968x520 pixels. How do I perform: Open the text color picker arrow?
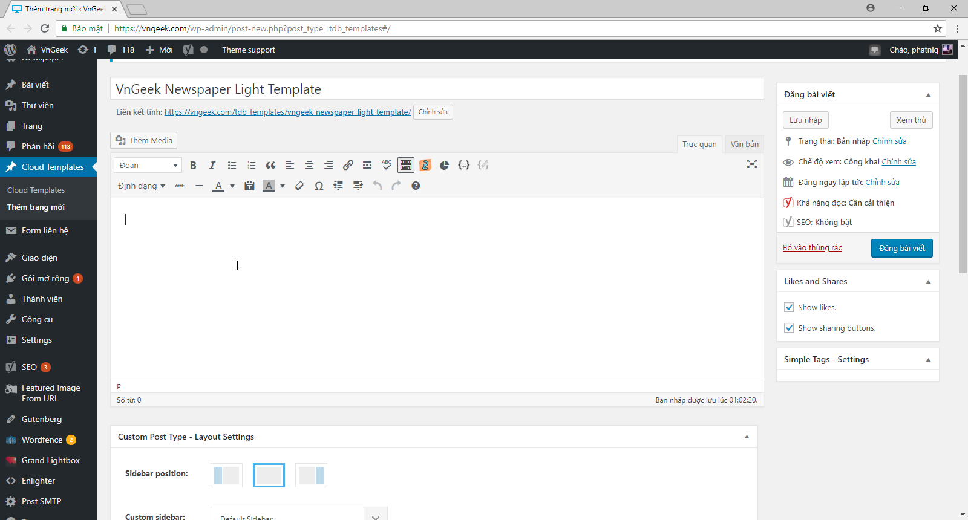[232, 186]
